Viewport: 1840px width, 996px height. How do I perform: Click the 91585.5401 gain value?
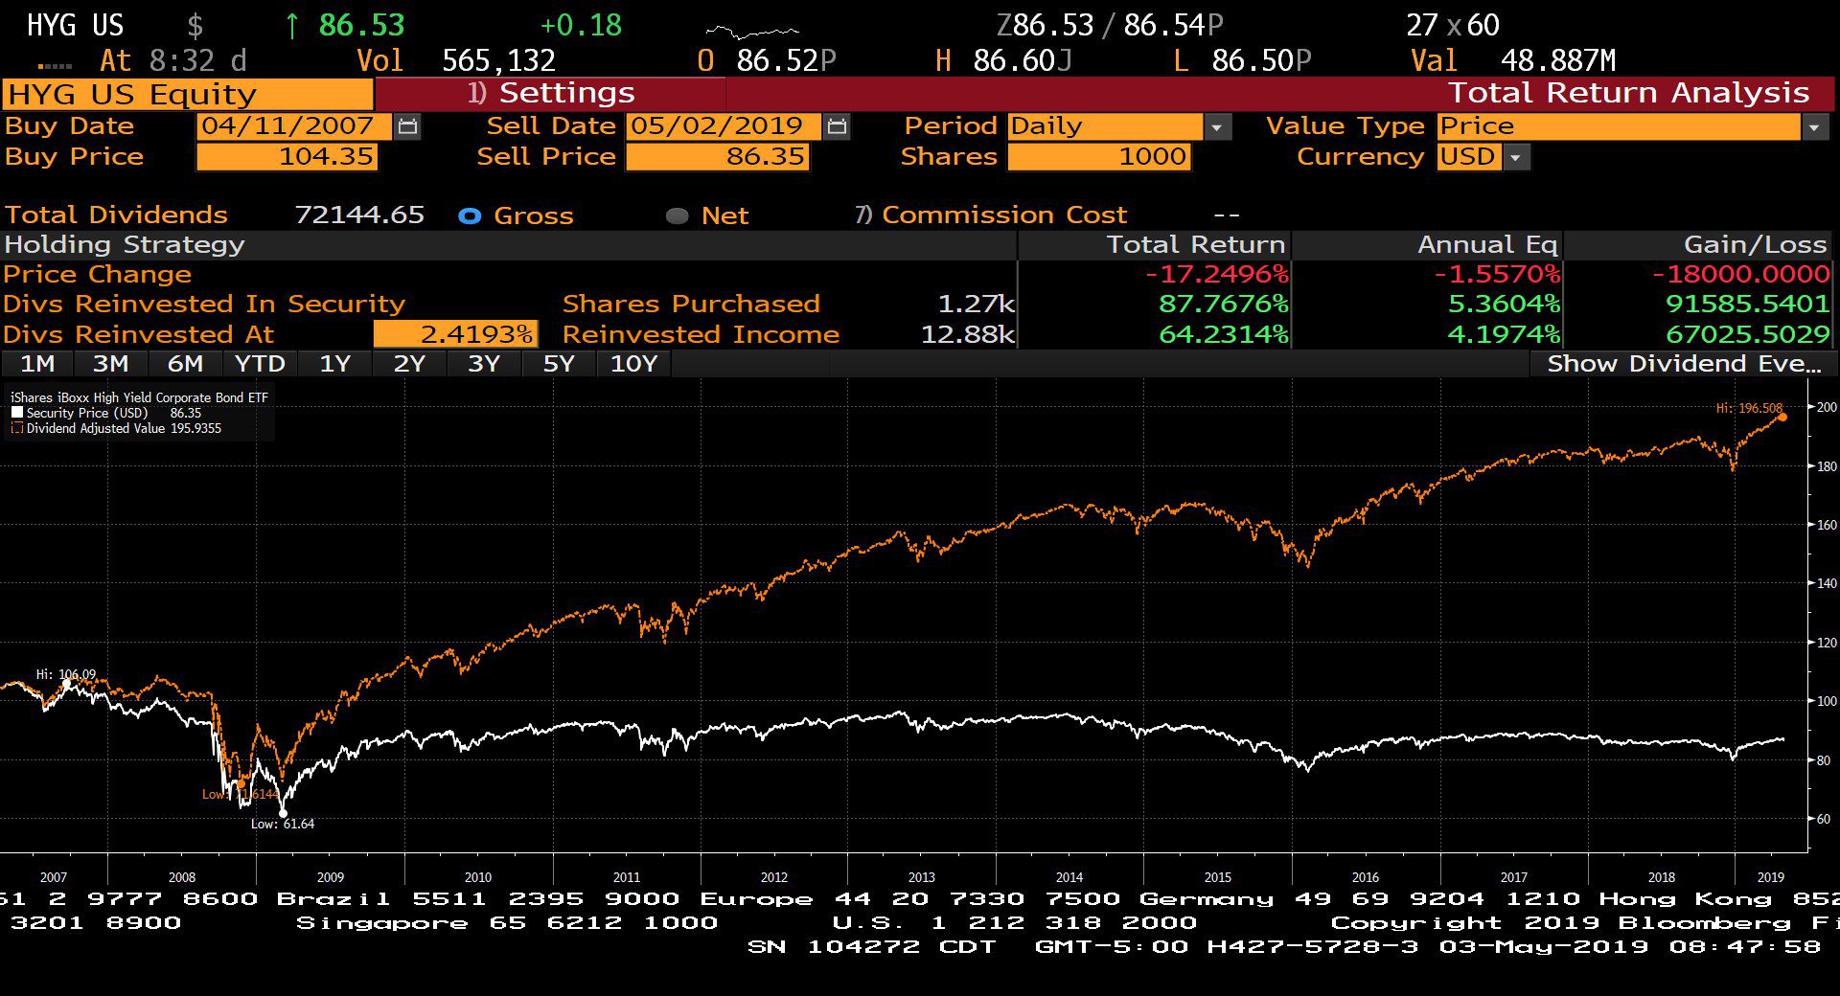tap(1748, 304)
